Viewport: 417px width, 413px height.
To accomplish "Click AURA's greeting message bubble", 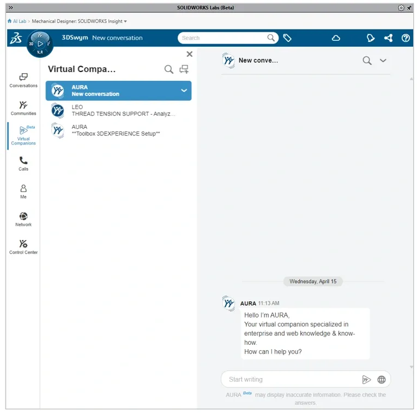I will coord(305,333).
